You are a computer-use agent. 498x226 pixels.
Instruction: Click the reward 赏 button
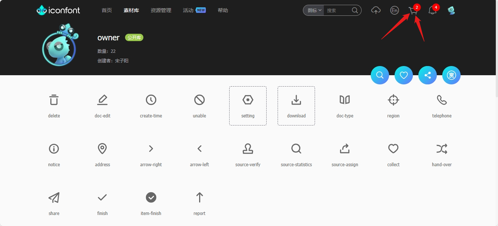tap(451, 75)
